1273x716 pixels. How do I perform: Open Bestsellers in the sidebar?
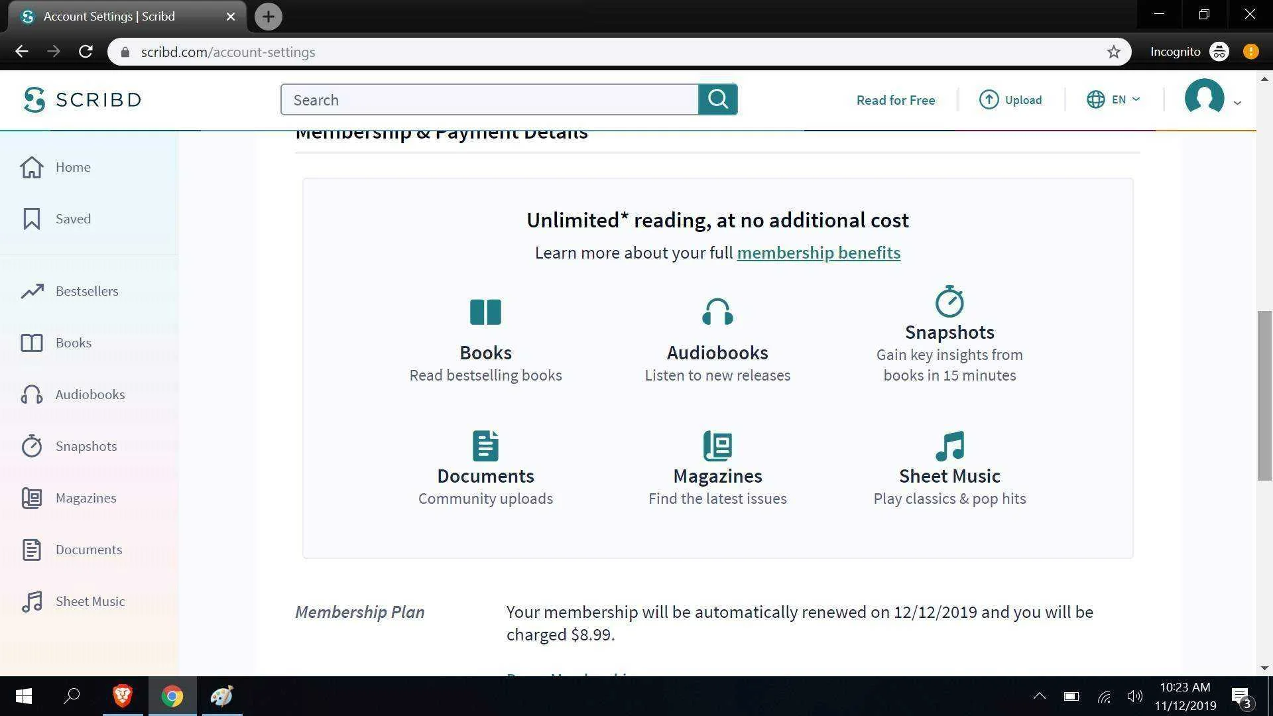click(x=87, y=291)
